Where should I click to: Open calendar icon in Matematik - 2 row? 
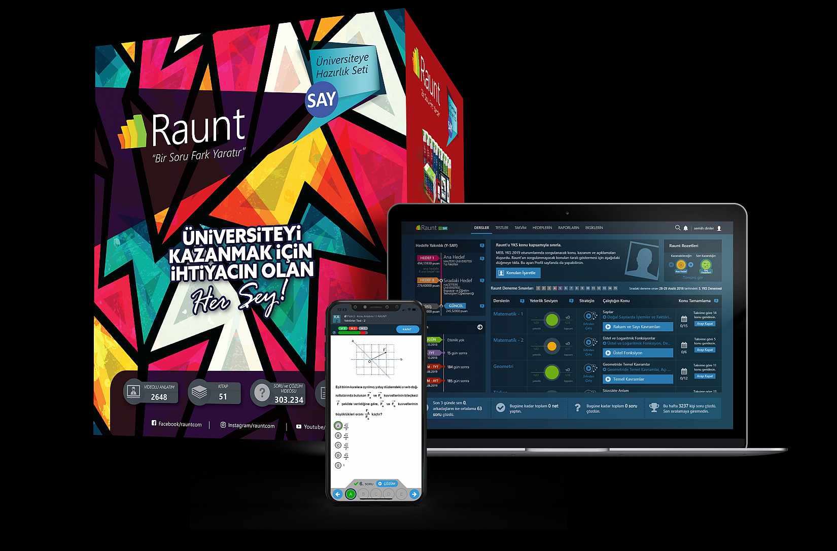684,346
